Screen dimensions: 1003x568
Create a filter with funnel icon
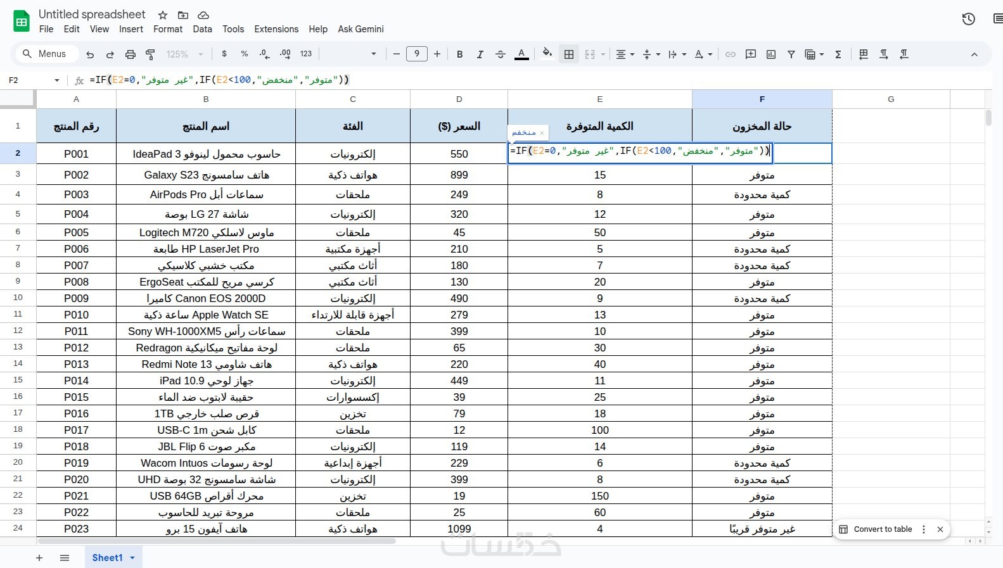[791, 54]
